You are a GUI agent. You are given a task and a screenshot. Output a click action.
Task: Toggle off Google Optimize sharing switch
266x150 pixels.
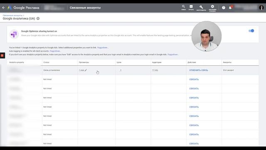click(251, 31)
